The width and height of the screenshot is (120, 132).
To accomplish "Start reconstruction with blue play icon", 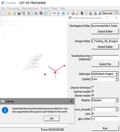I will [58, 13].
